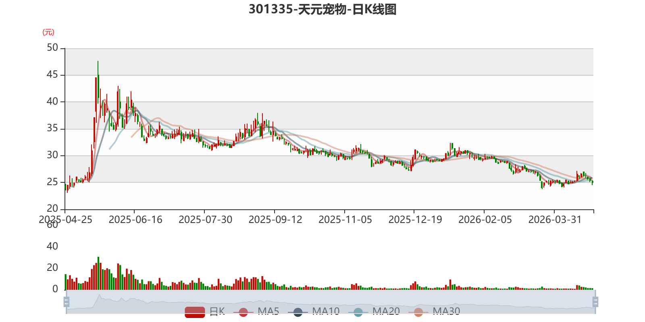Toggle the MA5 red circle legend marker

243,312
